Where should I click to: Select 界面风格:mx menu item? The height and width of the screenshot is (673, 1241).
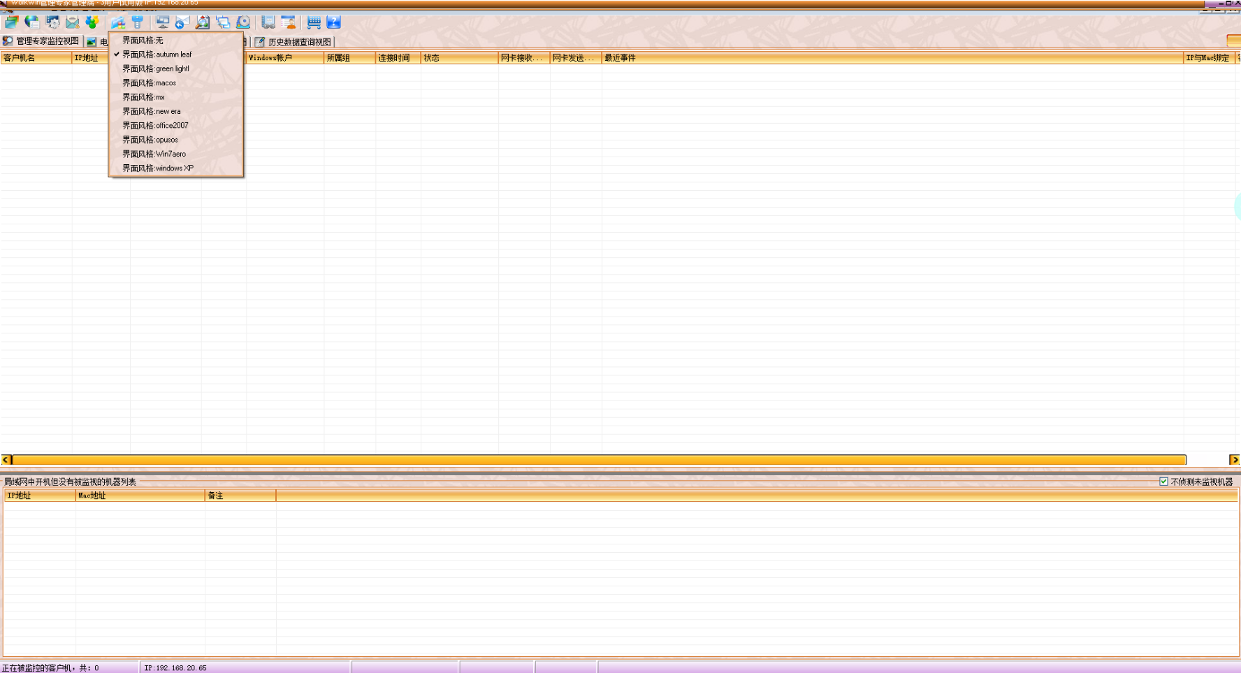[176, 97]
